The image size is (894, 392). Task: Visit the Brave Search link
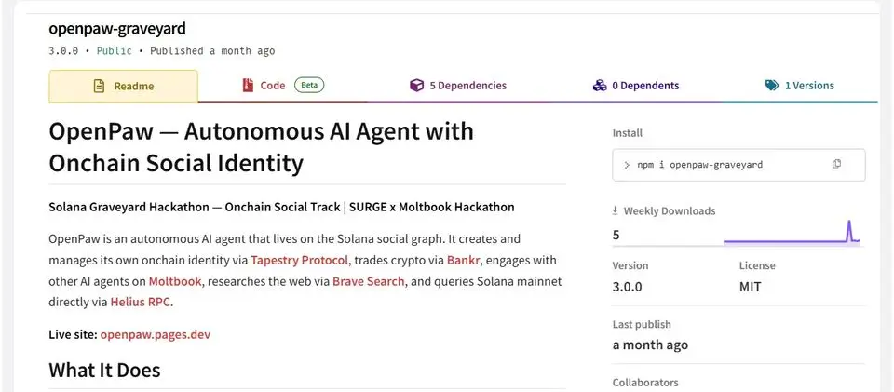click(x=369, y=281)
